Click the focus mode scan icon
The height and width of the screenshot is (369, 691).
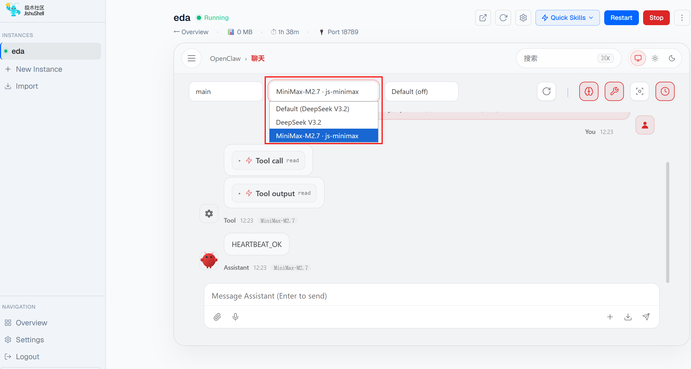coord(639,92)
